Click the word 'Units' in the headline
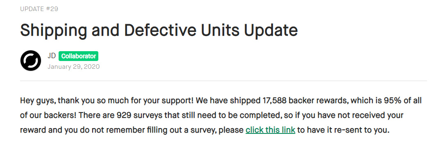Viewport: 447px width, 149px height. [220, 30]
